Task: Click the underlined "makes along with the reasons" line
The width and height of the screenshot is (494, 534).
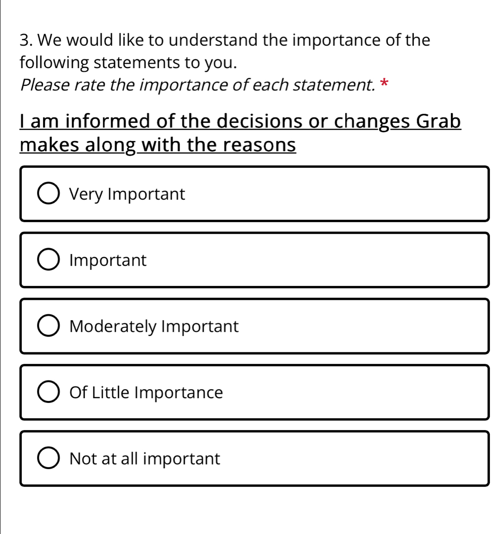Action: pyautogui.click(x=158, y=145)
